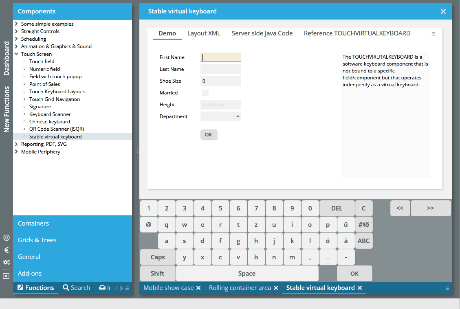Toggle the Shift key on virtual keyboard

click(158, 274)
